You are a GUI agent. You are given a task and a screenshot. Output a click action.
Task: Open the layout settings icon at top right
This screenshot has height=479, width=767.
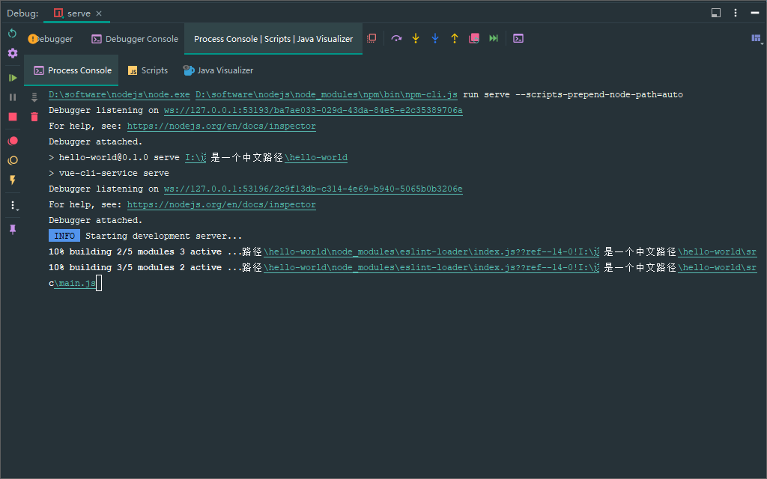click(x=715, y=13)
